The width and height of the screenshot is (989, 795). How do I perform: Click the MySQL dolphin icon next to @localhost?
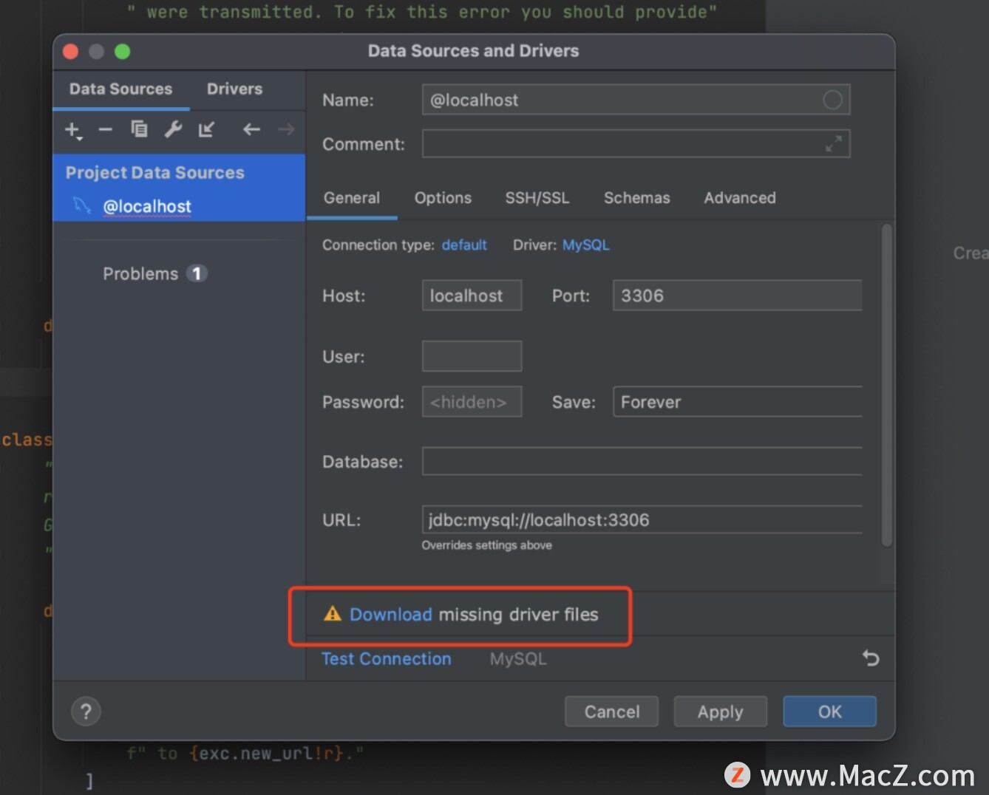click(x=82, y=205)
